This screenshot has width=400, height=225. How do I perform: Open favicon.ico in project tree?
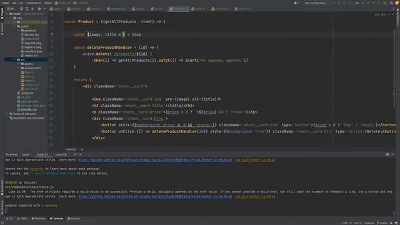[30, 34]
